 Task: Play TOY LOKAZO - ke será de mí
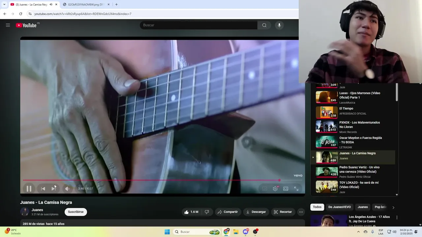coord(353,187)
